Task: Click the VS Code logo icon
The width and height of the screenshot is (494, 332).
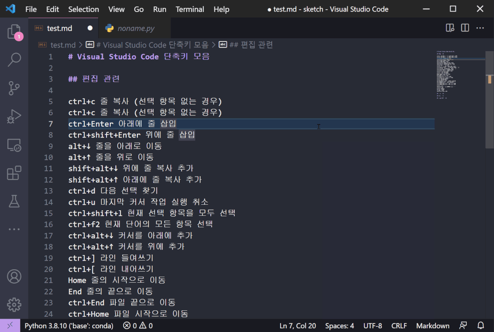Action: click(x=11, y=9)
